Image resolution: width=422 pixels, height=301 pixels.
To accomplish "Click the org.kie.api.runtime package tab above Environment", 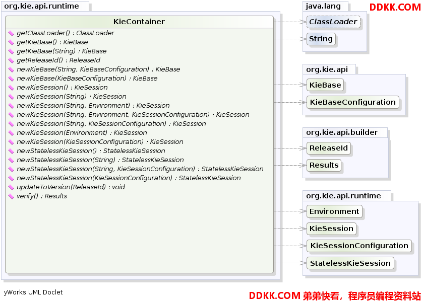I will [x=346, y=196].
